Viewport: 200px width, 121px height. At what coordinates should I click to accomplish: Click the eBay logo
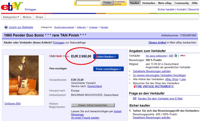coord(12,6)
